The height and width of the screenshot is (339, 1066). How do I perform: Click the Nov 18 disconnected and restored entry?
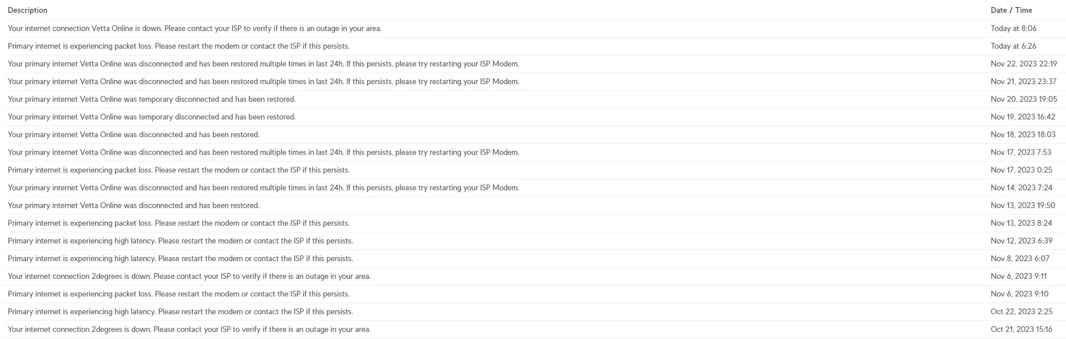tap(134, 134)
